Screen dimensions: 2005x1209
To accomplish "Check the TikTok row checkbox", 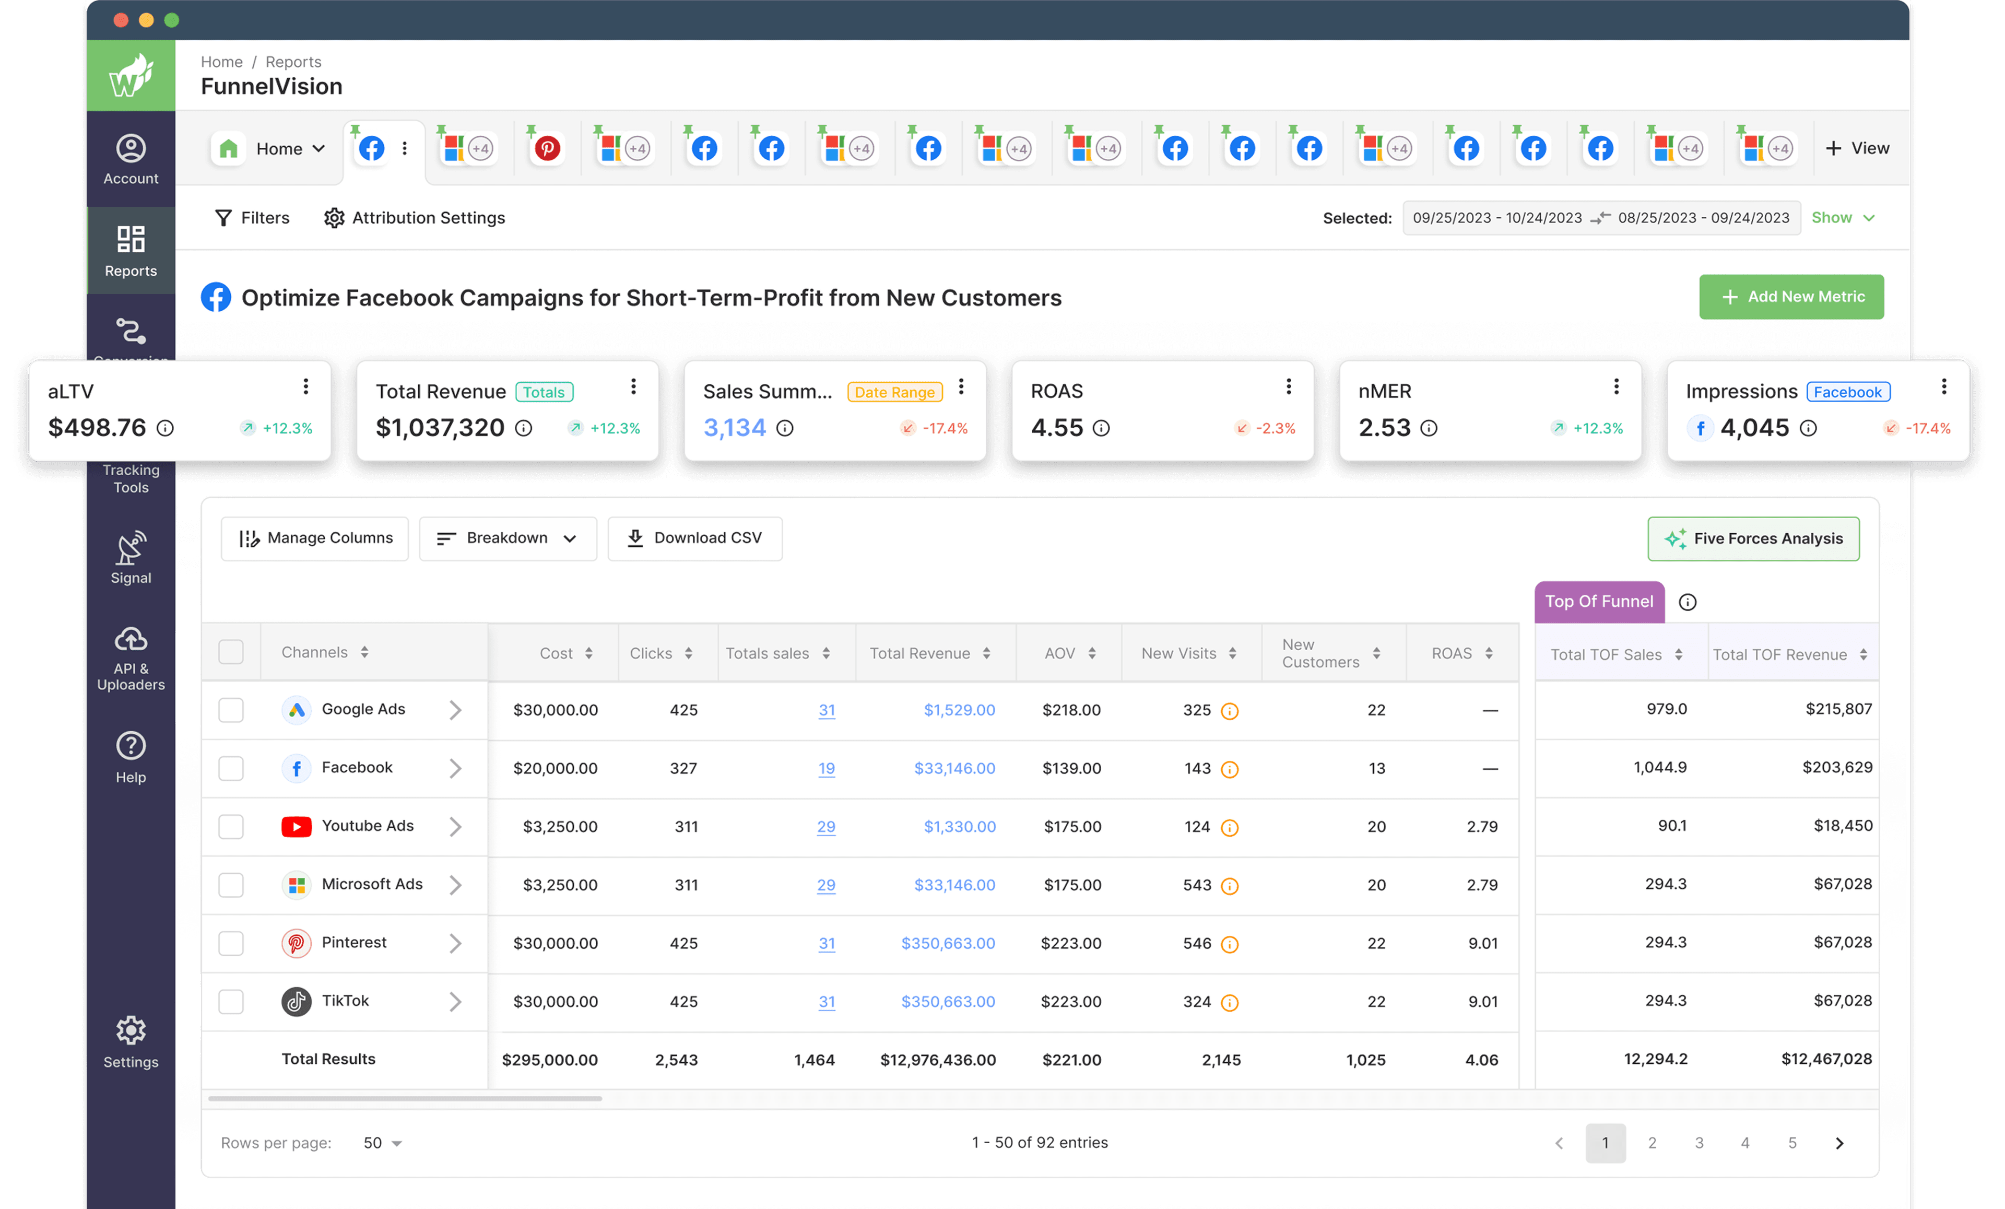I will tap(232, 1001).
